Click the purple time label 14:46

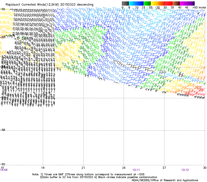pos(4,170)
